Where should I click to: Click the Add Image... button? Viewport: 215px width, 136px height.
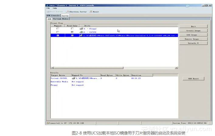point(193,35)
